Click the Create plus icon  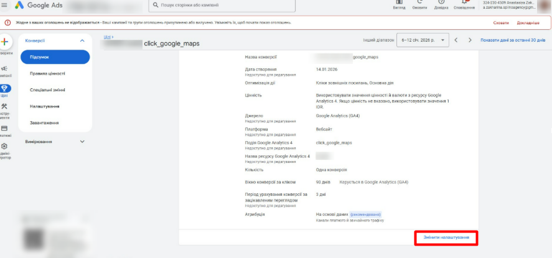4,42
